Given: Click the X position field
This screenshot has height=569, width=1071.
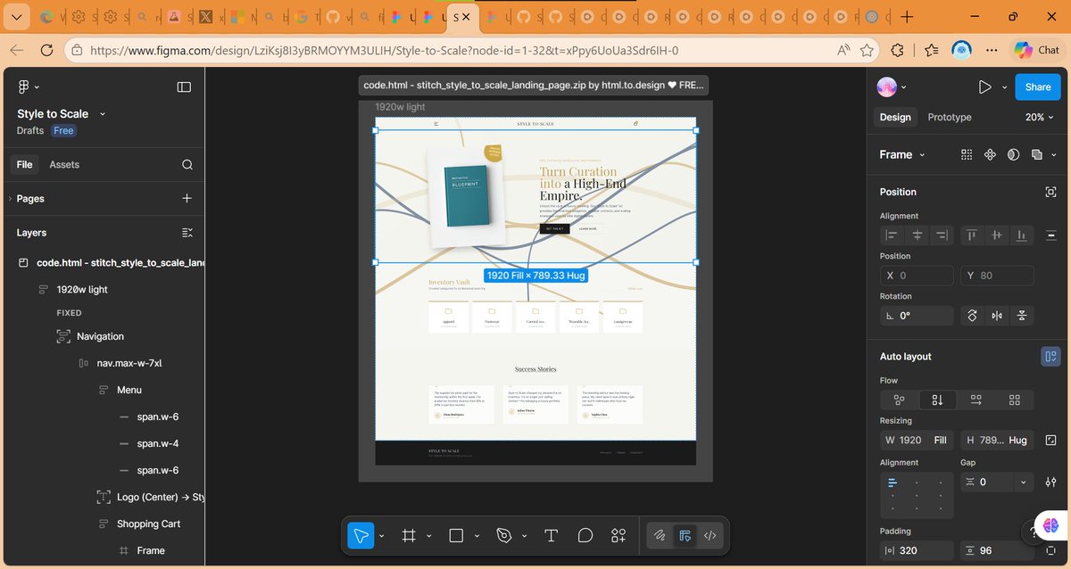Looking at the screenshot, I should [917, 276].
